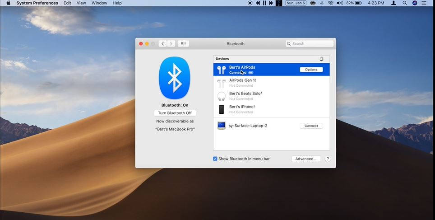Click the AirPods icon for Bert's AirPods
Screen dimensions: 435x220
(222, 70)
